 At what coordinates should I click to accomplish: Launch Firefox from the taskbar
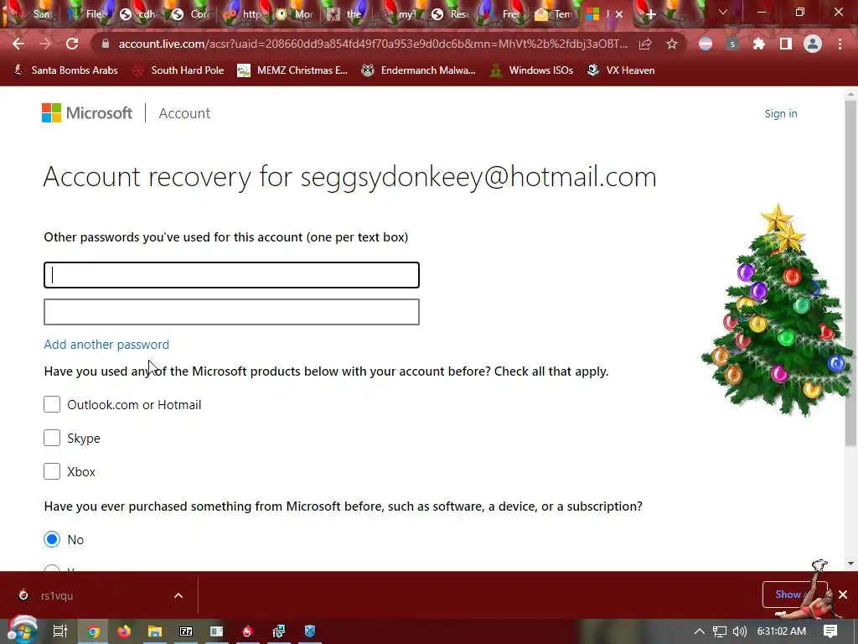pyautogui.click(x=124, y=631)
